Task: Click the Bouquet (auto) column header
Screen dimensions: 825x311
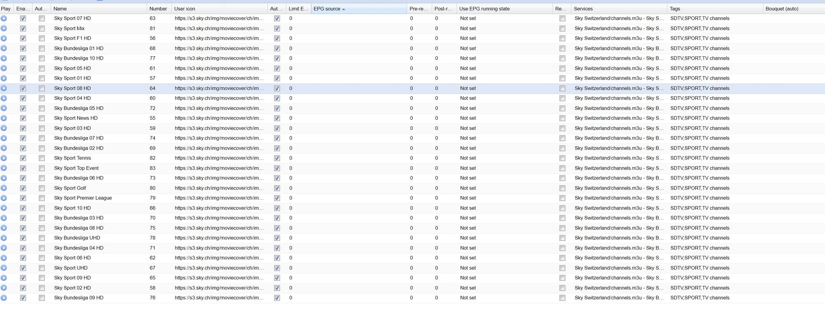Action: 794,9
